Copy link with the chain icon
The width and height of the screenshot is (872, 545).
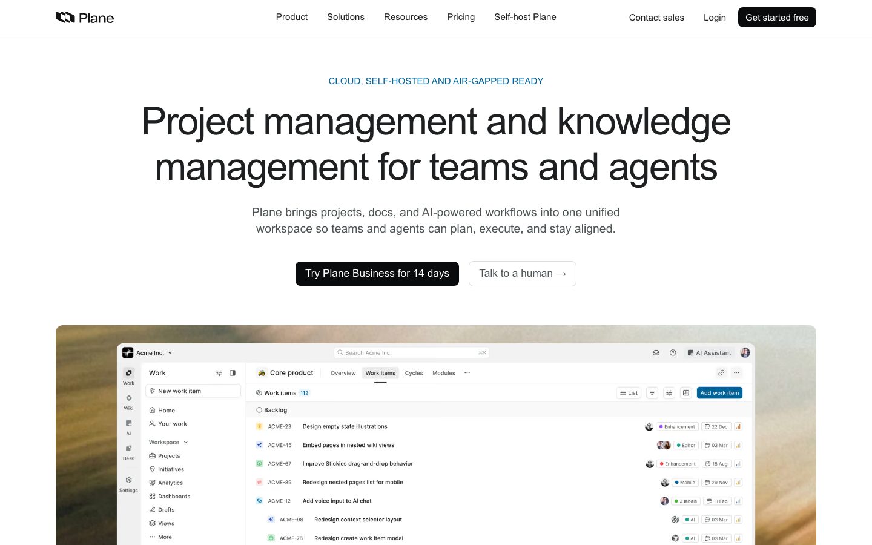721,373
